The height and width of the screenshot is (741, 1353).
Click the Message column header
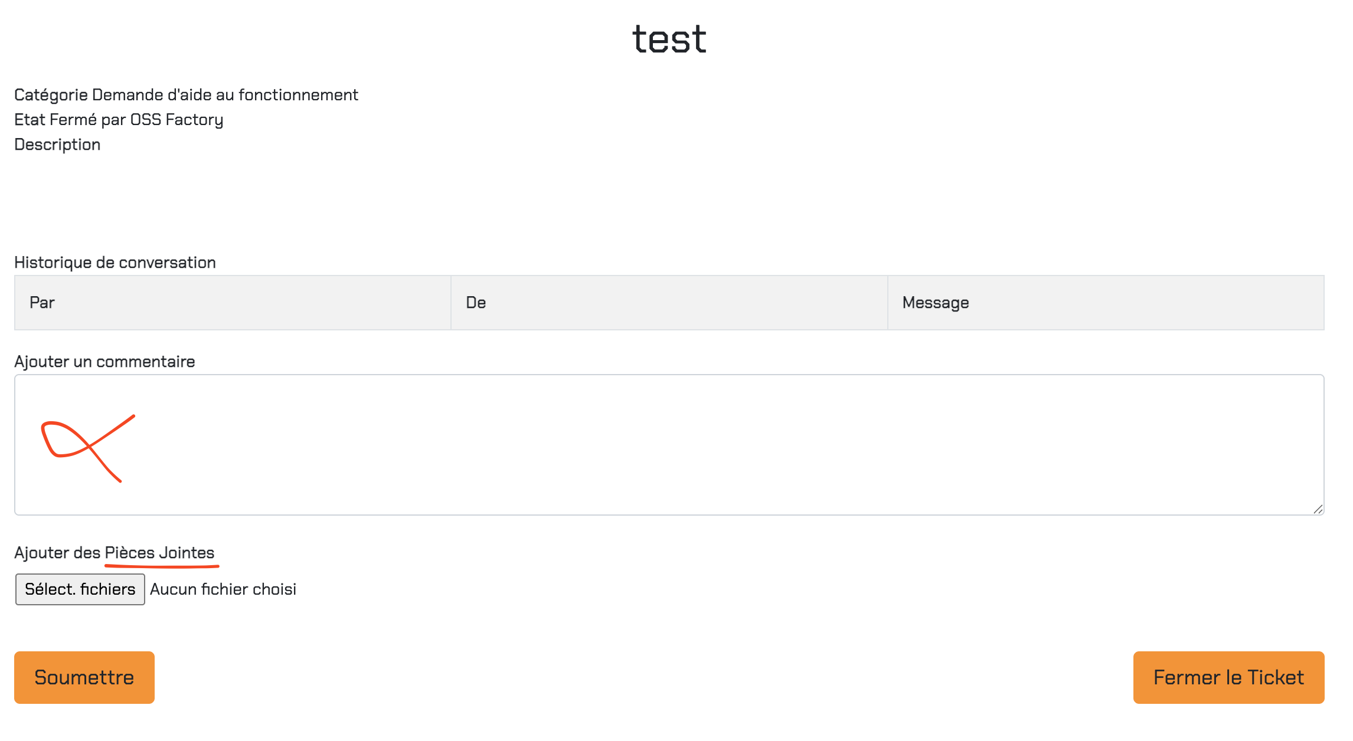pyautogui.click(x=1106, y=303)
